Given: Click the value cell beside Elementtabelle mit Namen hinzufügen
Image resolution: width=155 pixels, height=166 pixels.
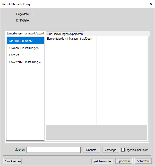Looking at the screenshot, I should 122,39.
